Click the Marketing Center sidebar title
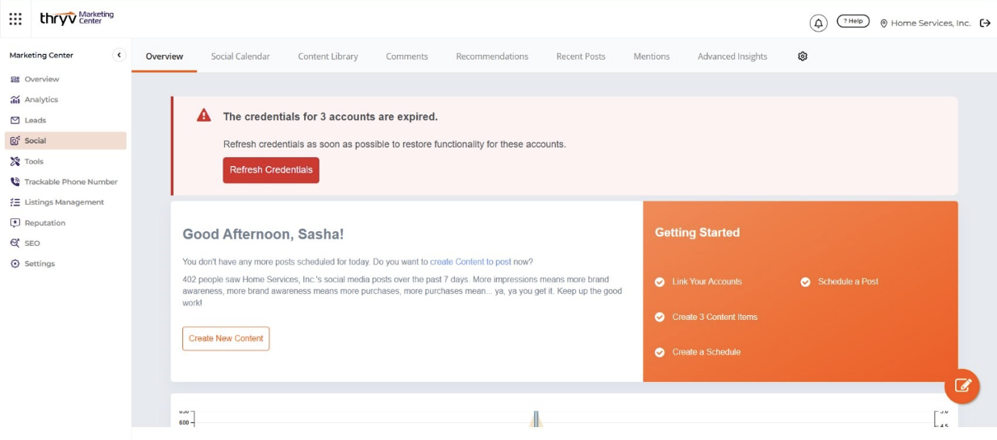The image size is (997, 440). (x=41, y=56)
